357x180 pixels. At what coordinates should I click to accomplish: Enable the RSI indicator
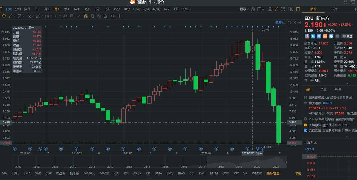pos(126,173)
